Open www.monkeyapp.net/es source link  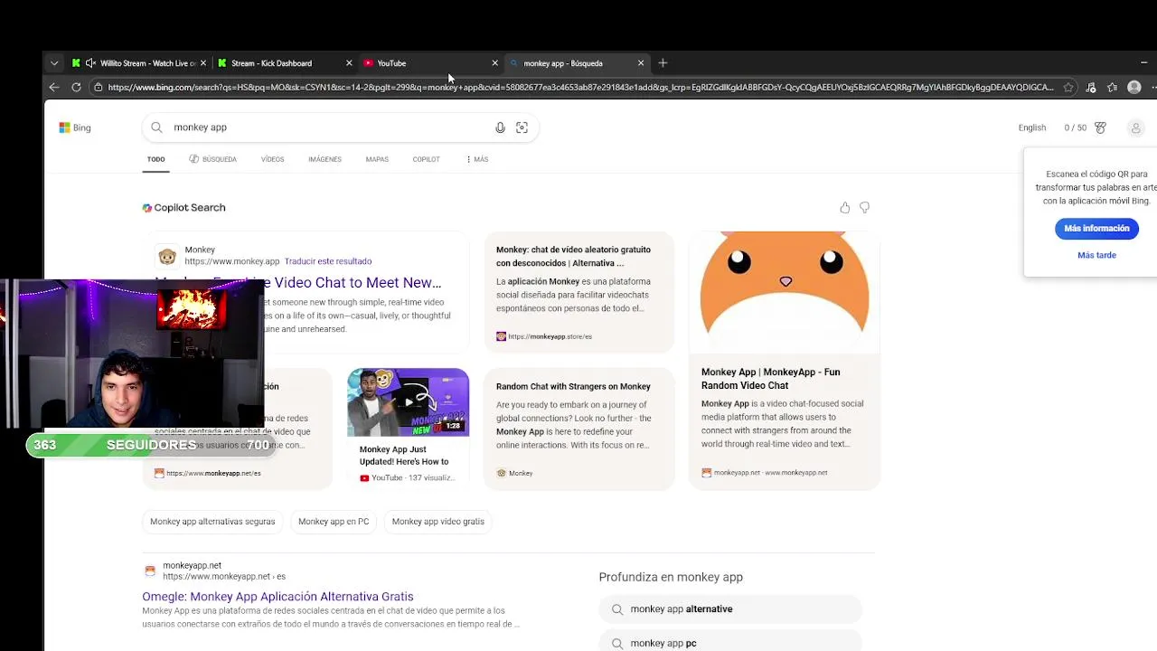[208, 473]
